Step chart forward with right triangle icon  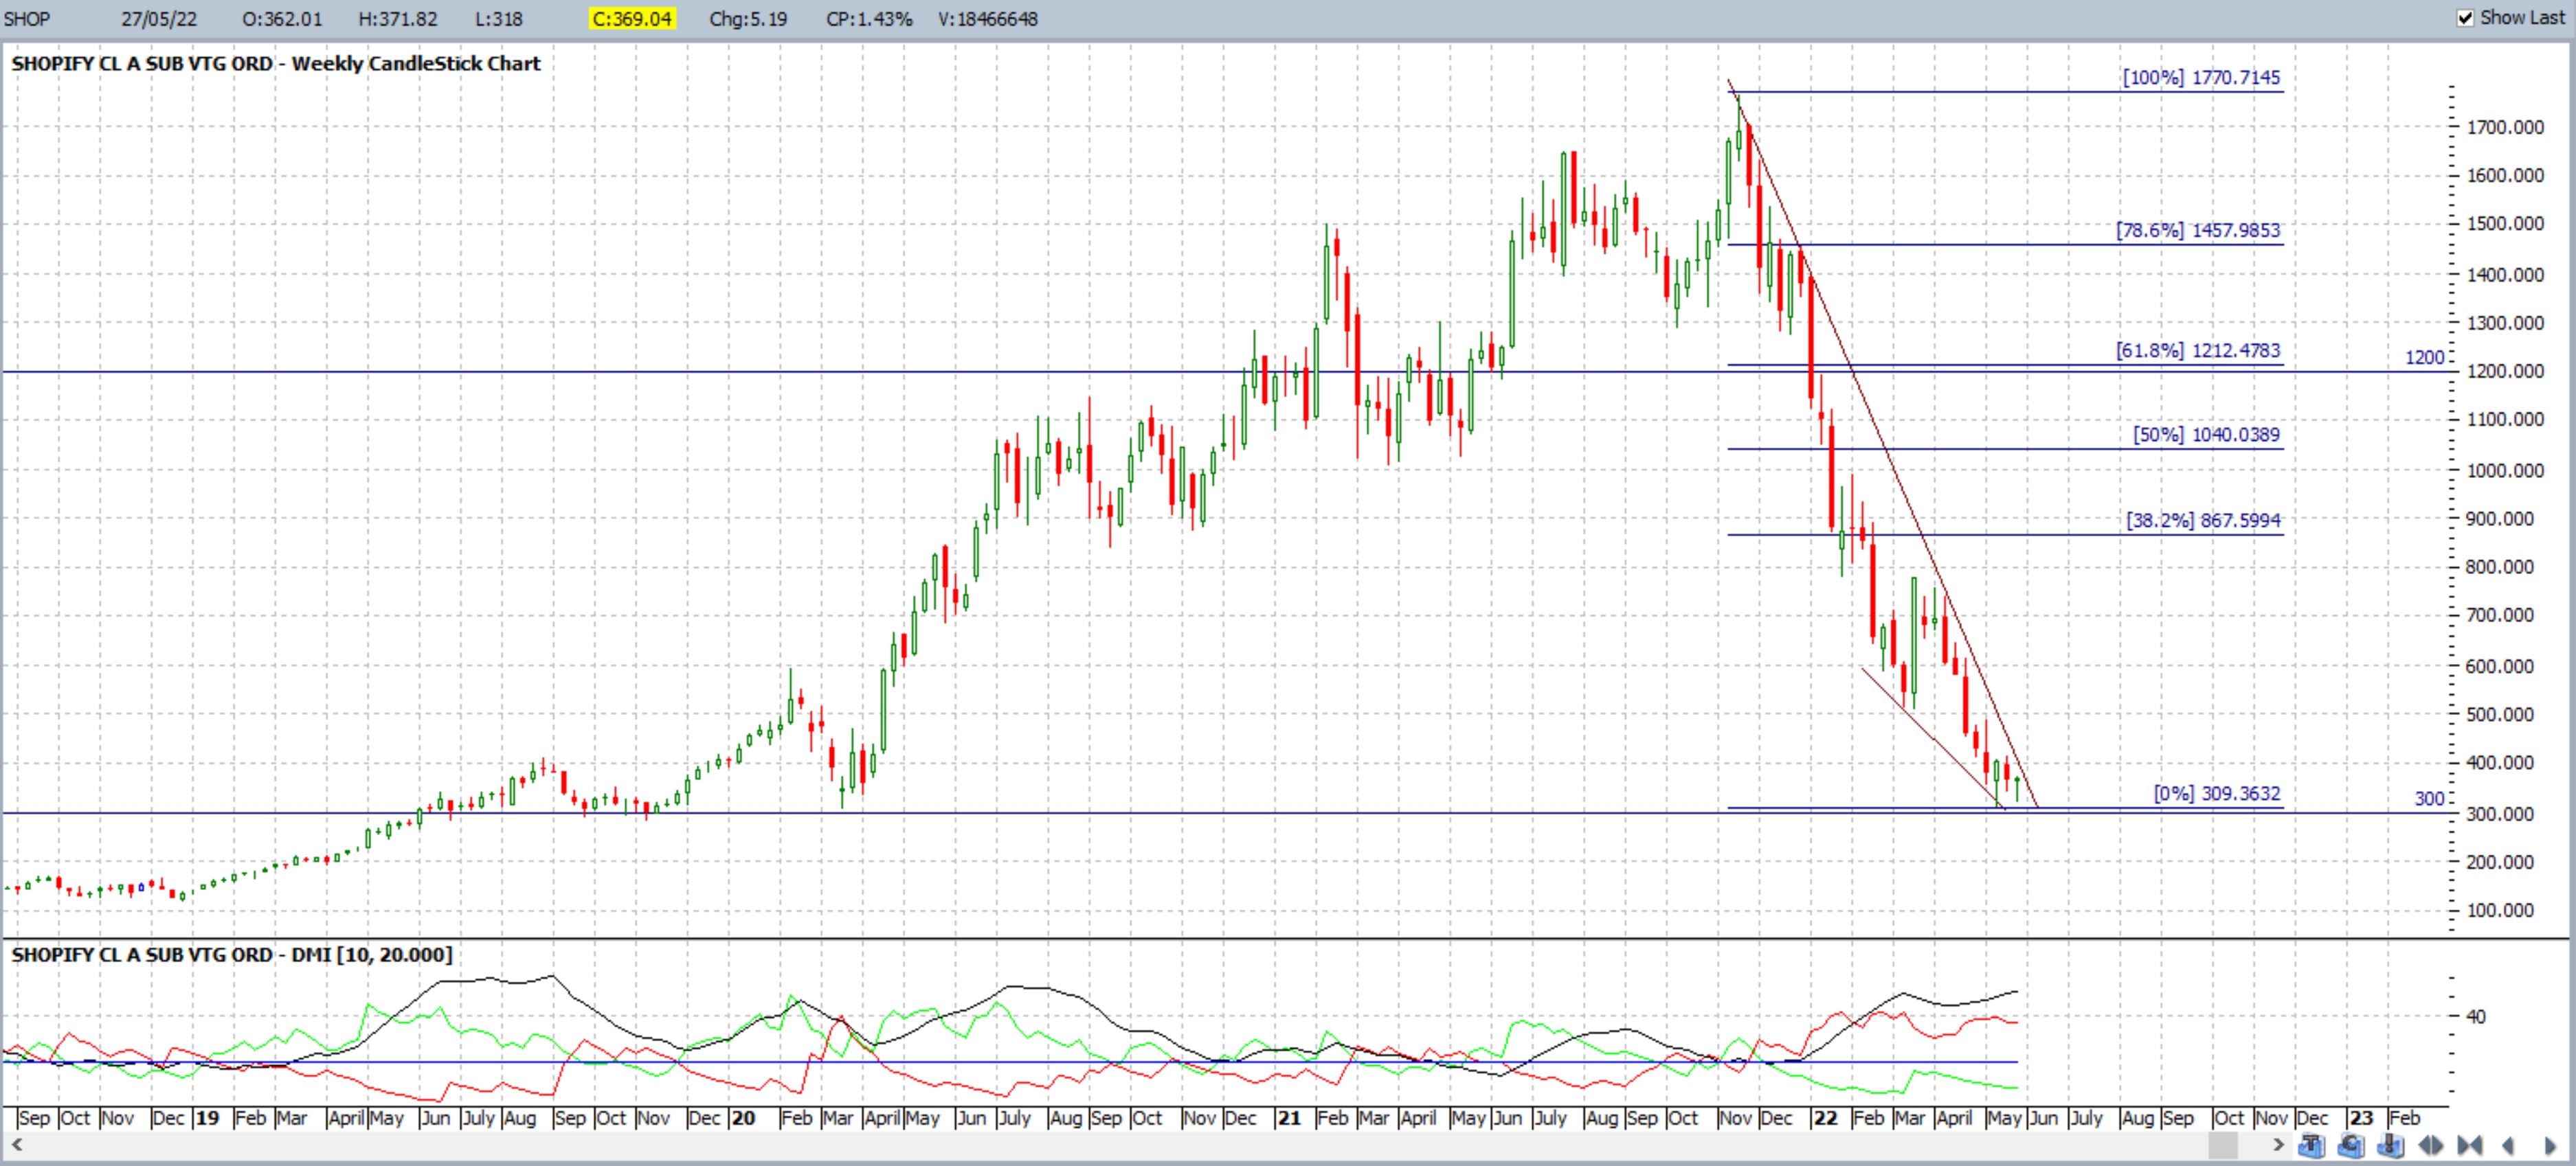coord(2550,1145)
